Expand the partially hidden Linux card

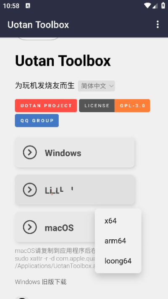75,190
